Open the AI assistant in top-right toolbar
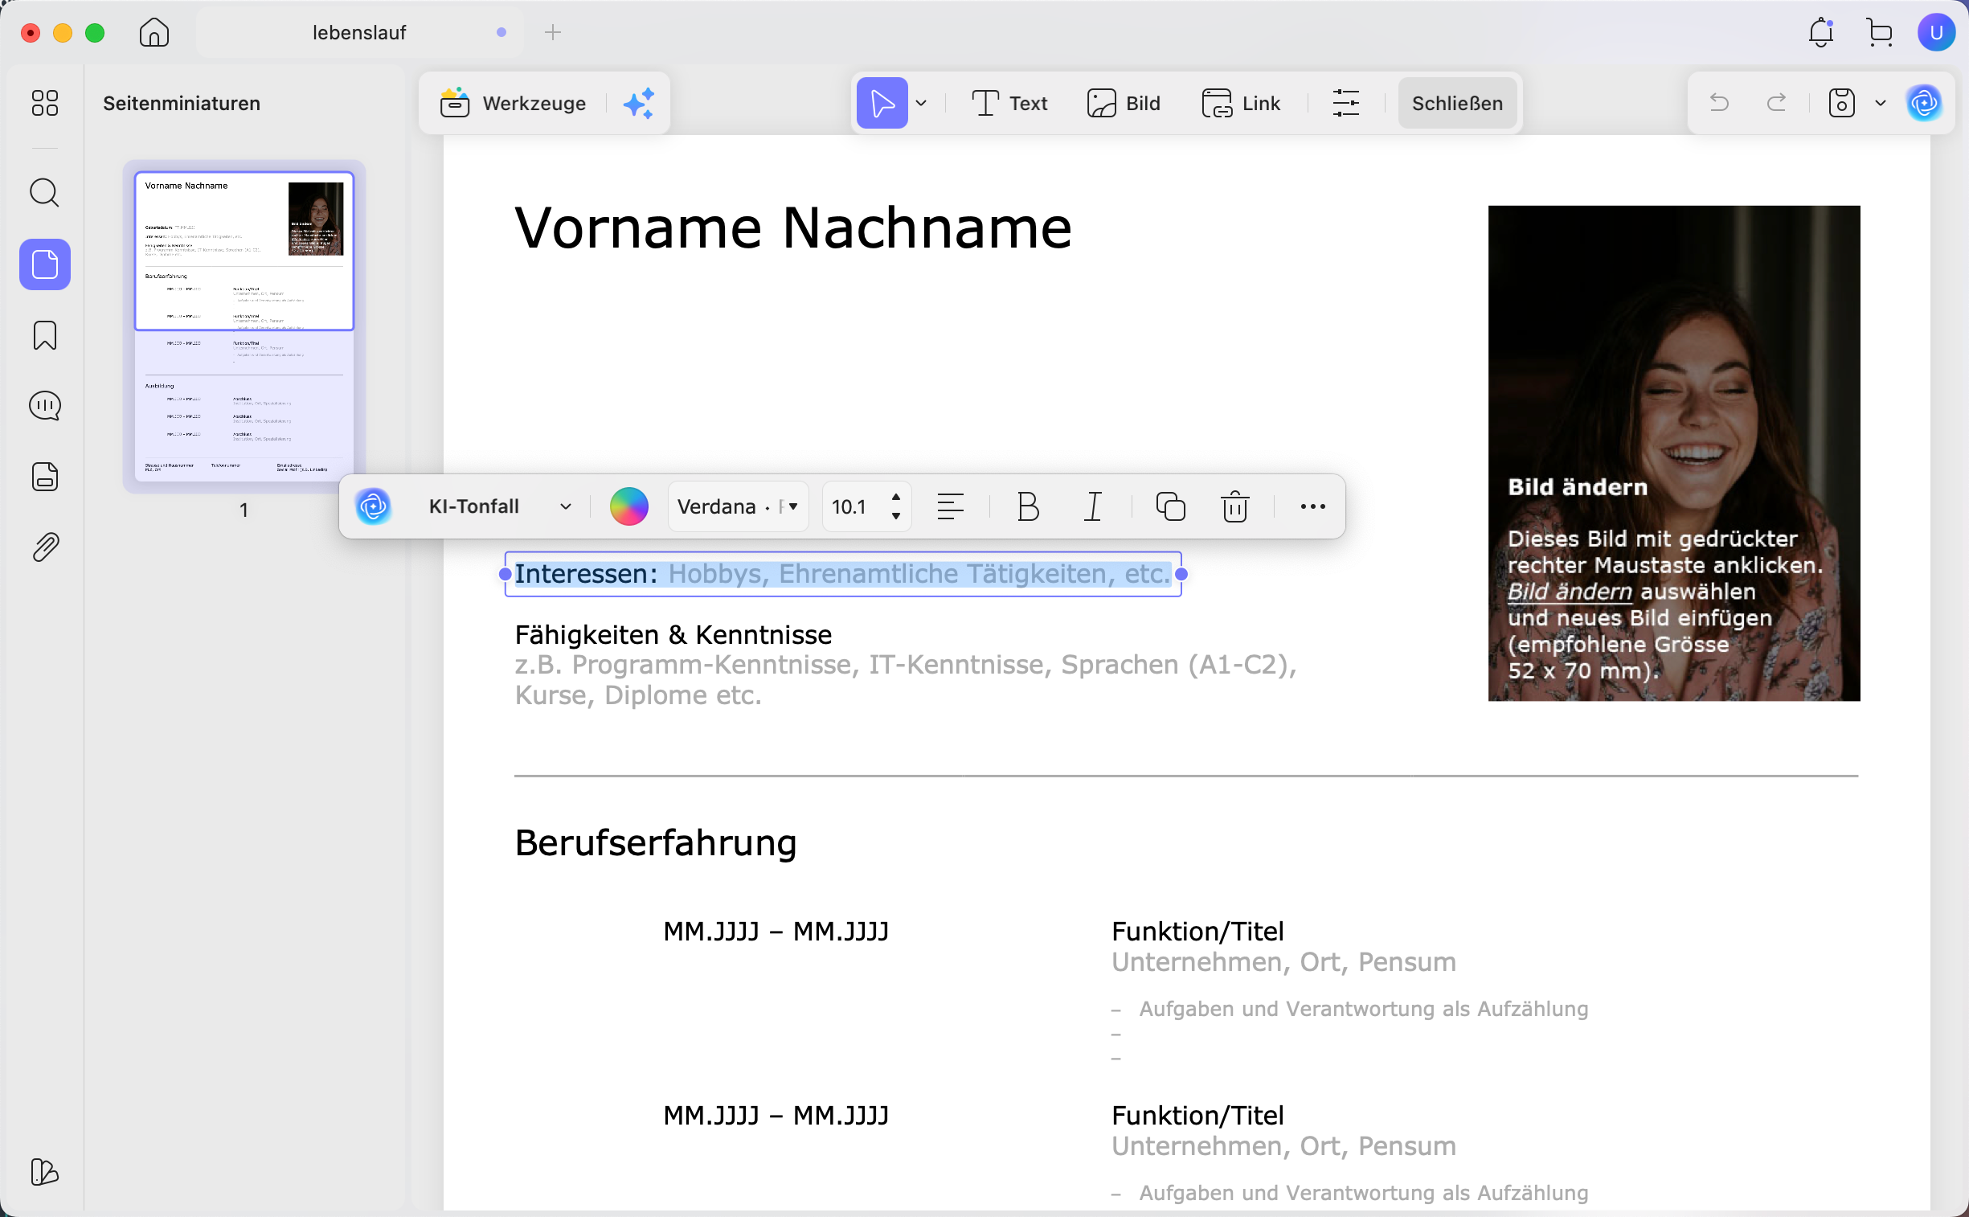 (1924, 103)
